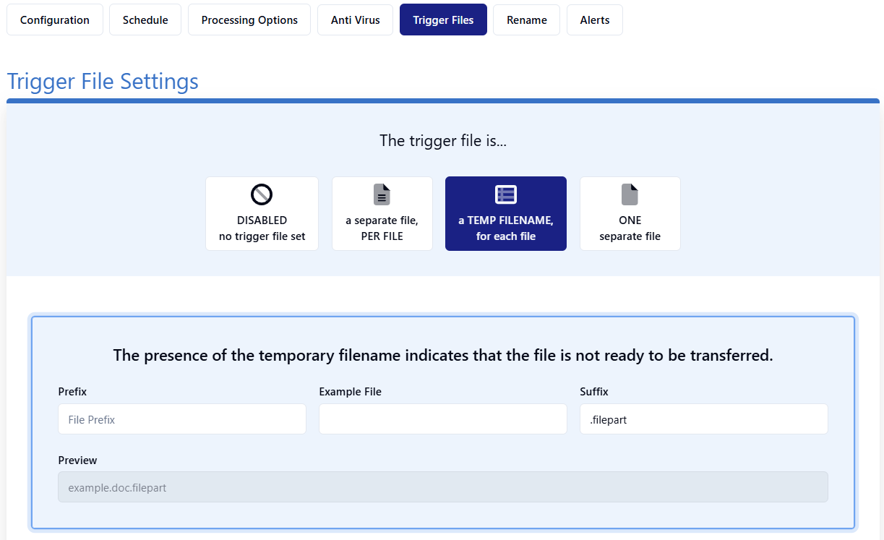Click the Trigger File Settings heading

tap(103, 81)
